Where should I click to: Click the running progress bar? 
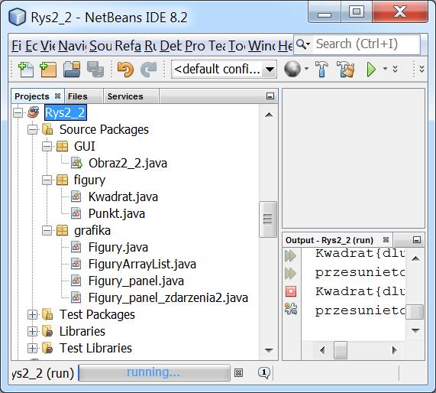[153, 372]
